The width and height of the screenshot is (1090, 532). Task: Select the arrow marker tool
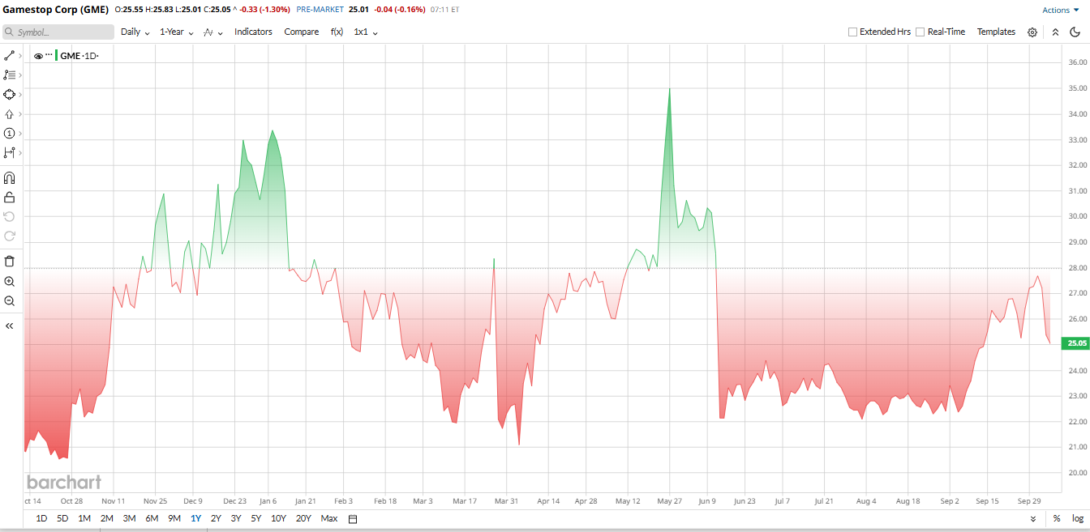click(10, 114)
